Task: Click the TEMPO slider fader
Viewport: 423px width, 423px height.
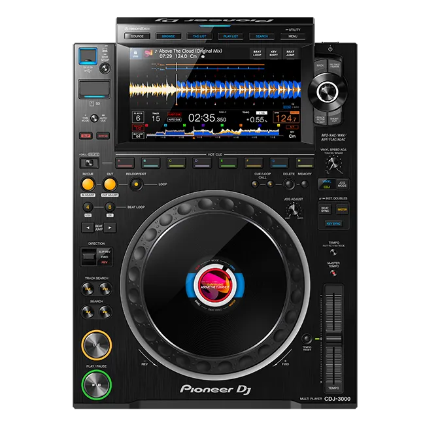Action: tap(333, 338)
